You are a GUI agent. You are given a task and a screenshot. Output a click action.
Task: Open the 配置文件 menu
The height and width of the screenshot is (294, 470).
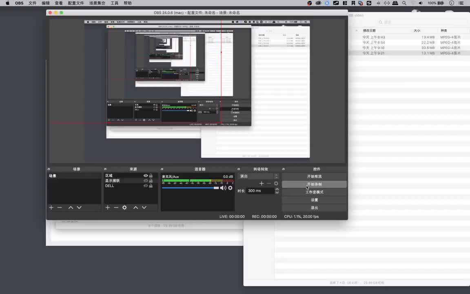[x=76, y=3]
